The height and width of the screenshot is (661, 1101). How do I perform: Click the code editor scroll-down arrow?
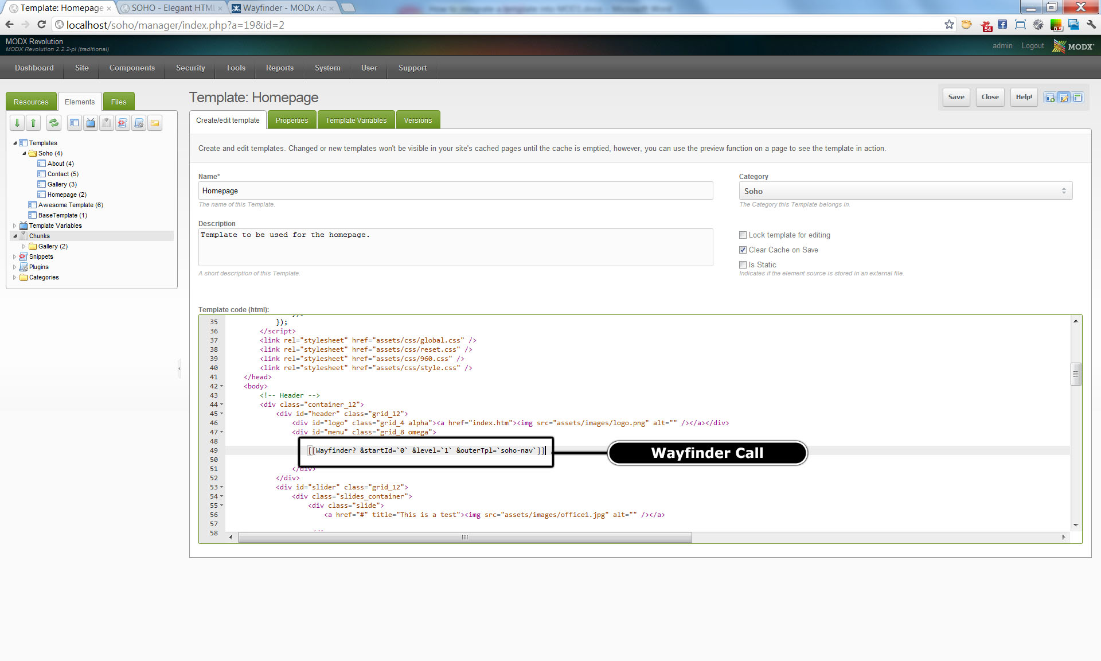click(1076, 525)
